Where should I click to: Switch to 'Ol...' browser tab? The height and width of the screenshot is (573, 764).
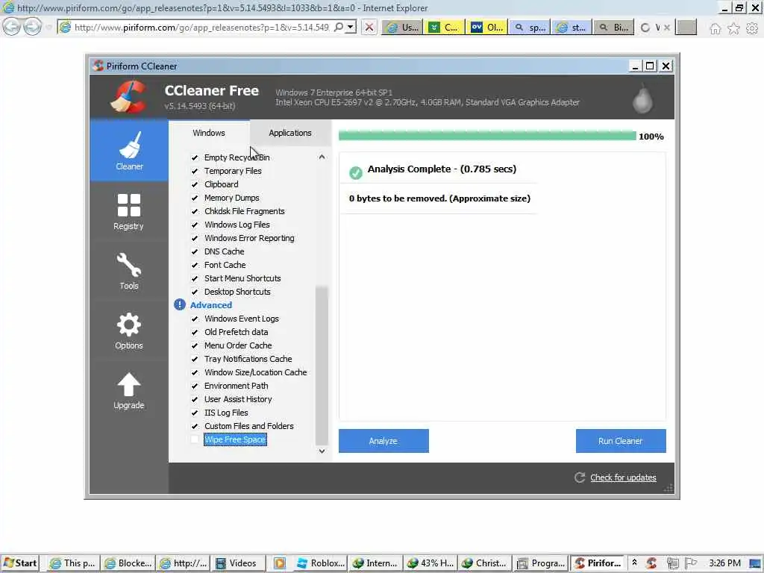click(x=486, y=28)
